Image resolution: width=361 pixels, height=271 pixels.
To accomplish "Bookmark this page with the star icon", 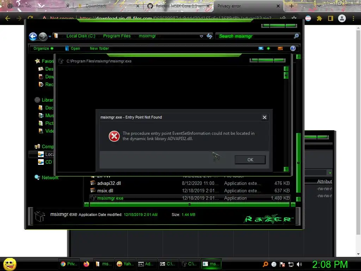I will [x=294, y=18].
